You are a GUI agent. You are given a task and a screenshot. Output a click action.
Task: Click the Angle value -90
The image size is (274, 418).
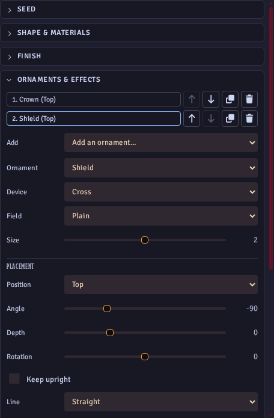tap(252, 309)
